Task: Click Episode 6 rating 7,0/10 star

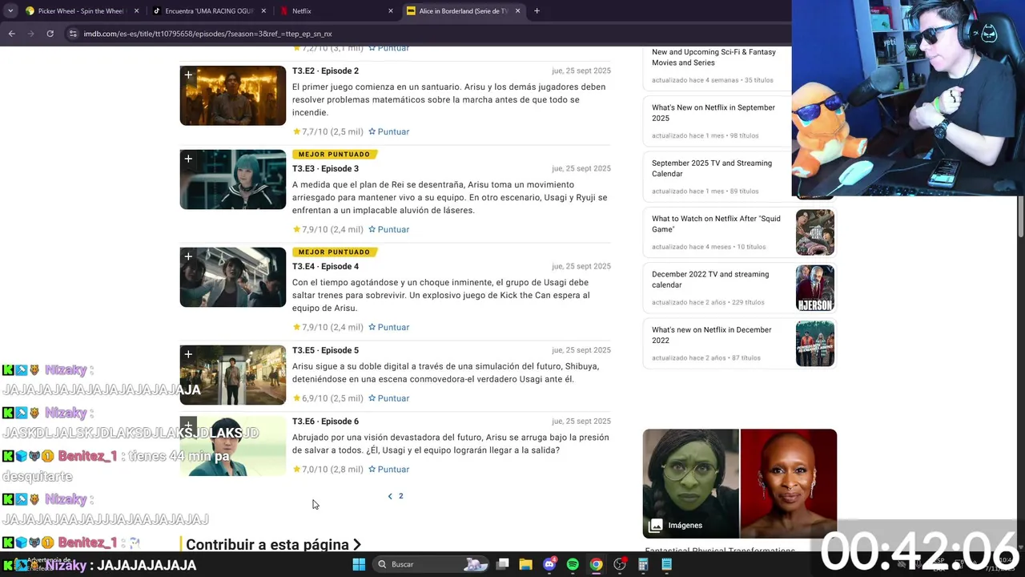Action: click(x=296, y=470)
